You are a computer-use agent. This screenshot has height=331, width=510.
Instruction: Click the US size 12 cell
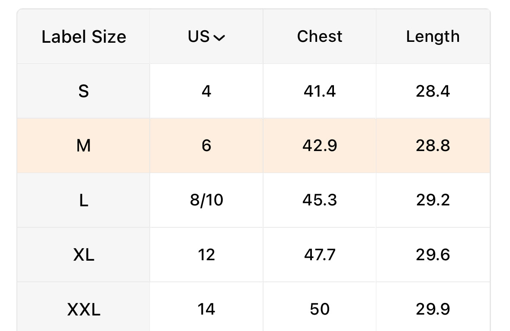coord(206,255)
